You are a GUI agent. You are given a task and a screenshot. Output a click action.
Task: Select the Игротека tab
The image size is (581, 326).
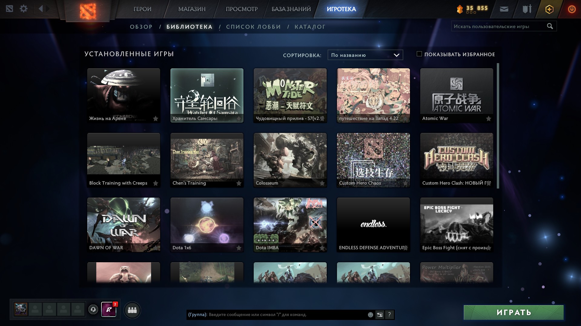click(341, 9)
